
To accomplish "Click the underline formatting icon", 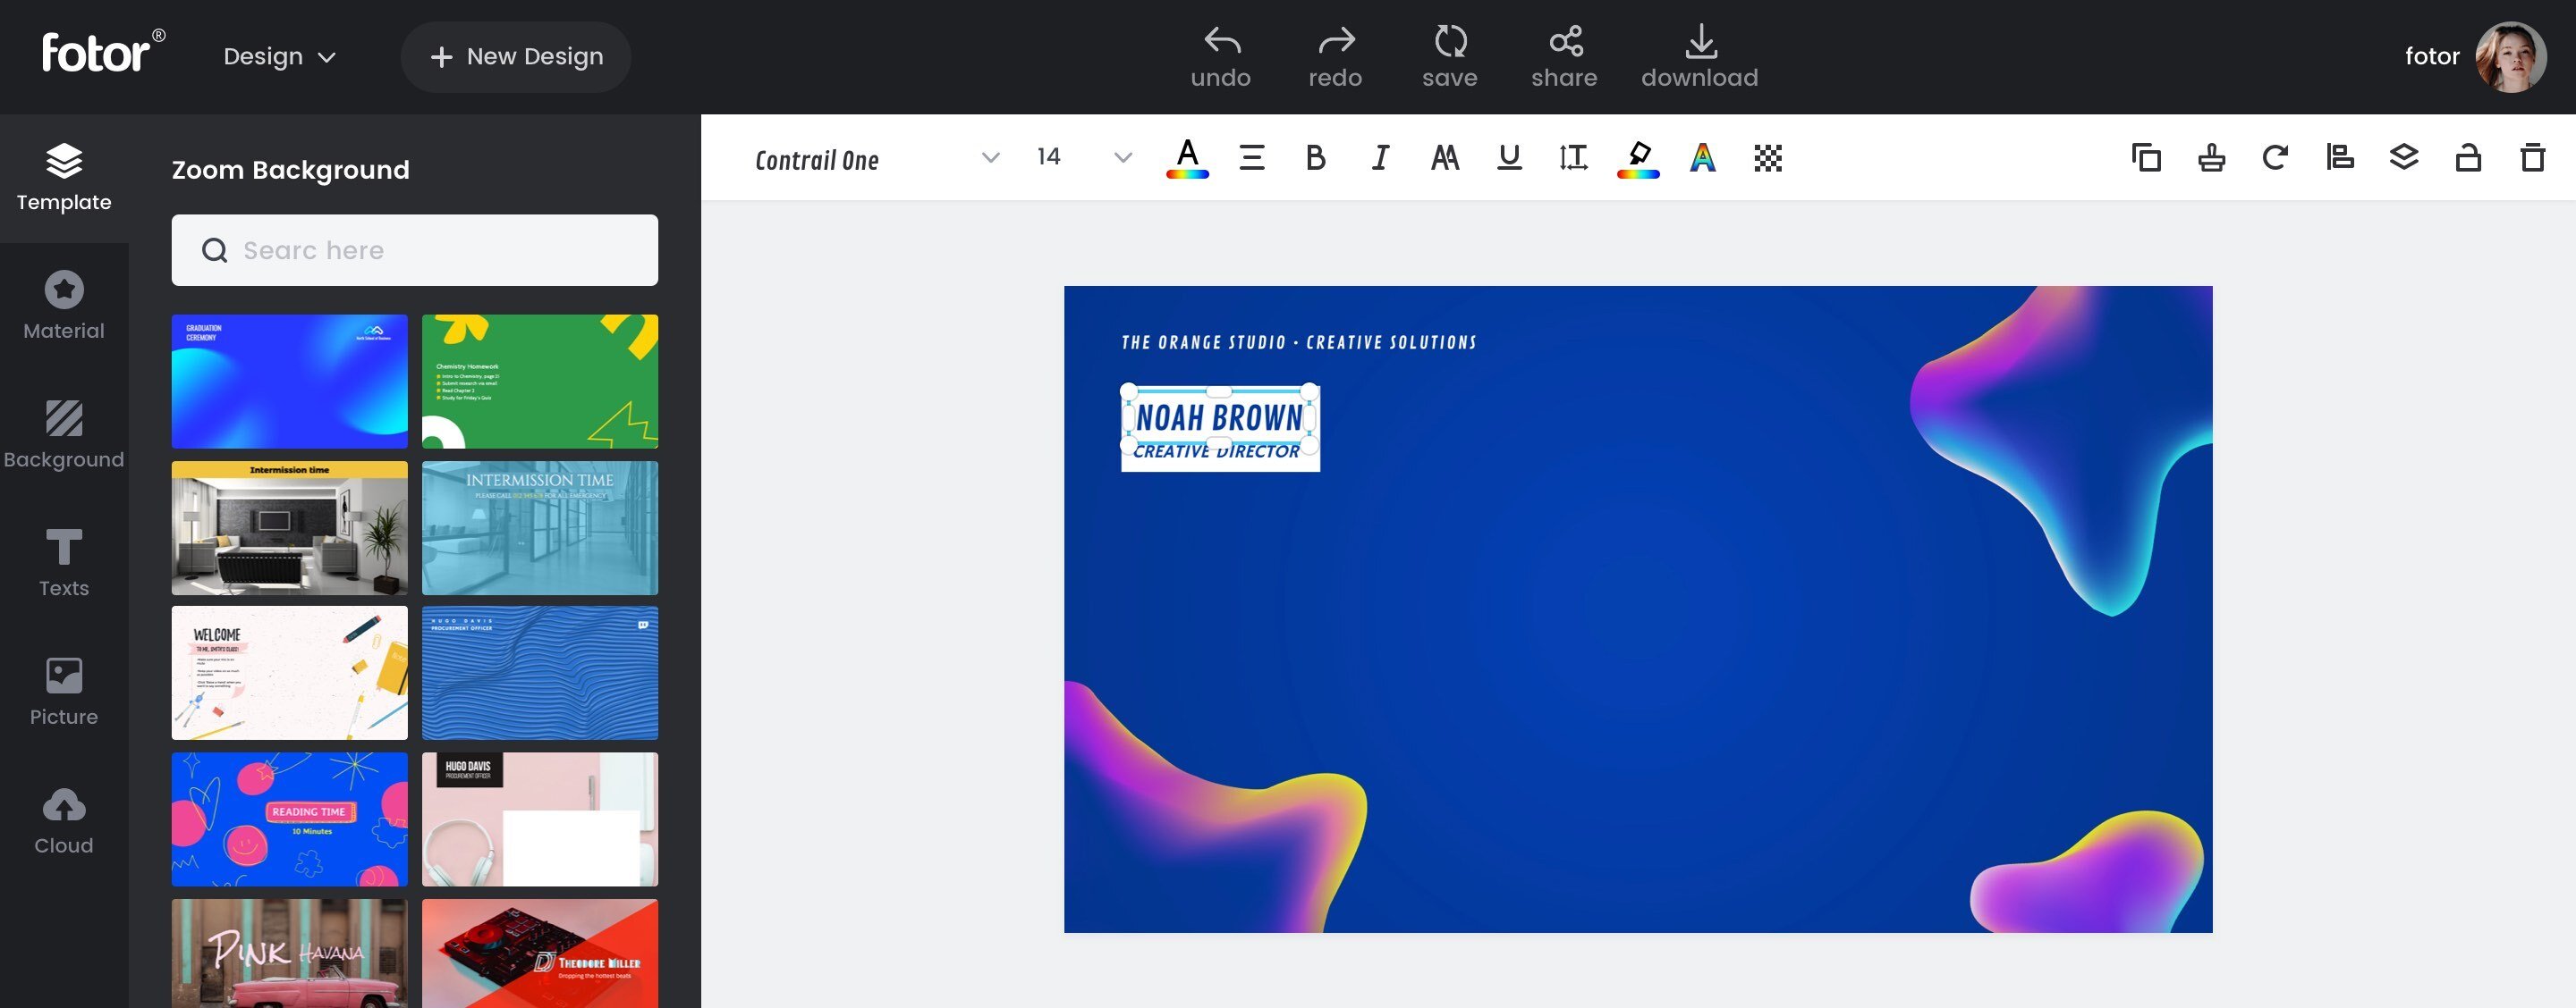I will click(1506, 156).
